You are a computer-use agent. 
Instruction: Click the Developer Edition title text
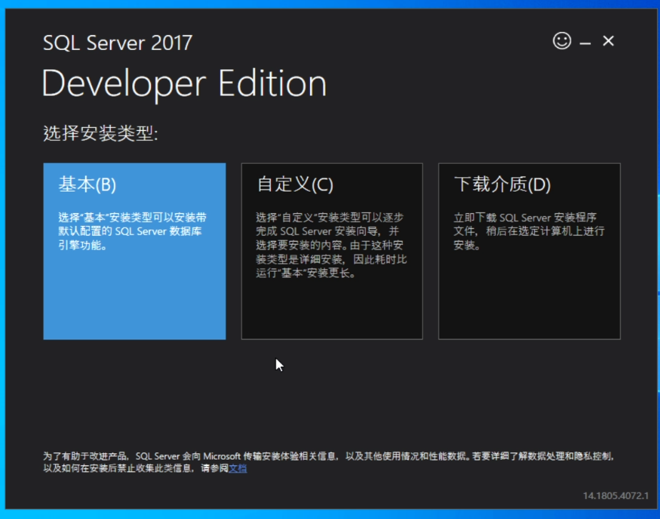pos(184,82)
